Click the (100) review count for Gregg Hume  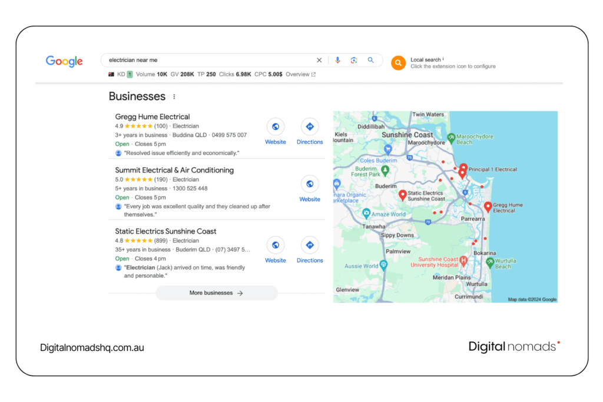161,126
